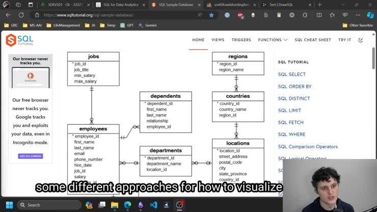This screenshot has width=377, height=212.
Task: Click 'country_name' in countries table
Action: click(x=232, y=109)
